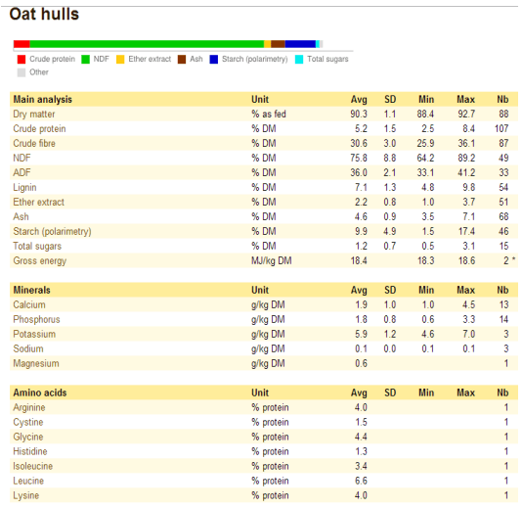Click the Amino acids section header
This screenshot has height=508, width=523.
[x=40, y=393]
